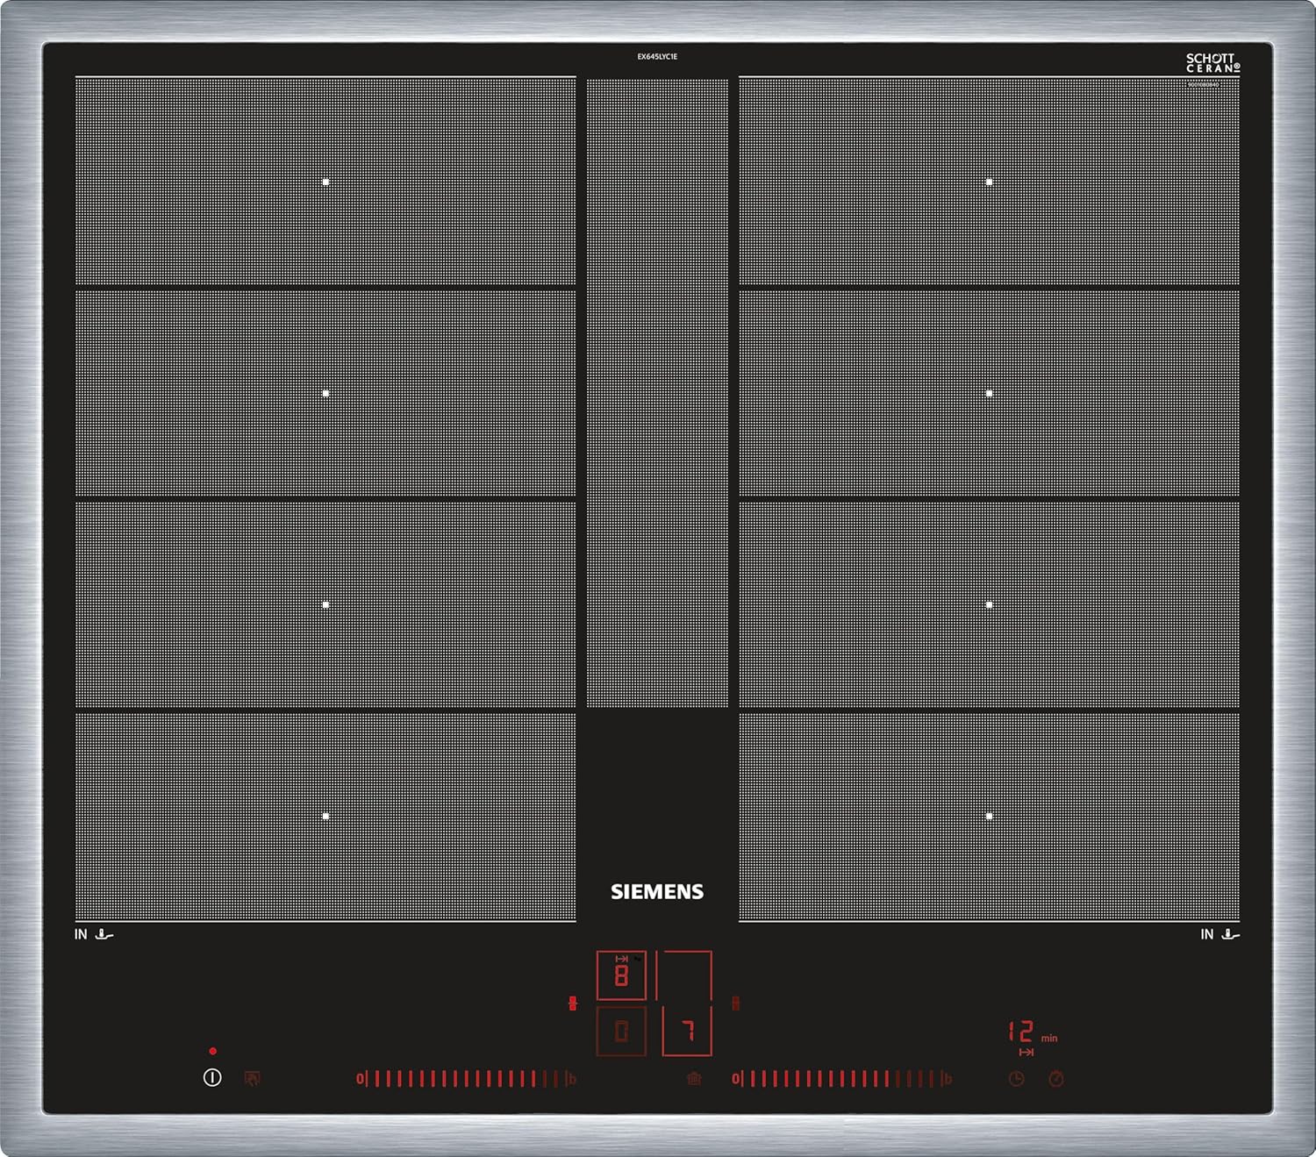1316x1157 pixels.
Task: Select cooking zone showing level 0
Action: point(621,1032)
